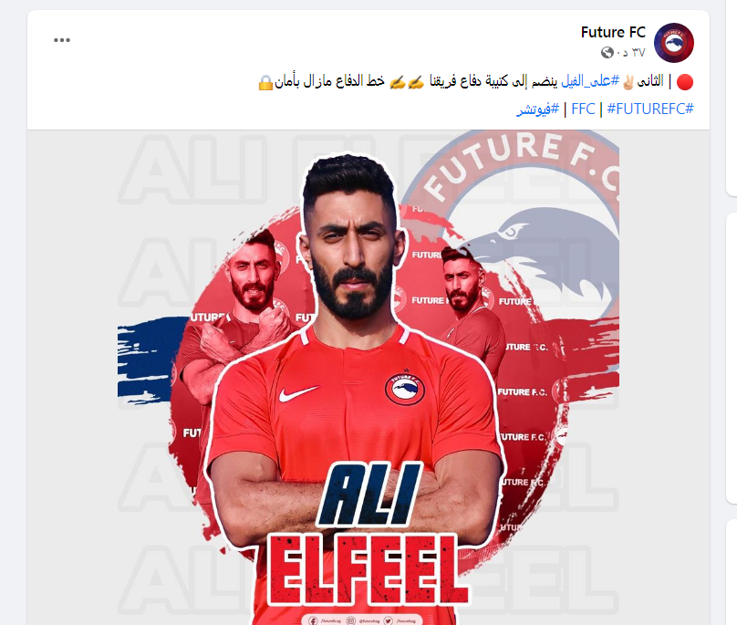737x625 pixels.
Task: Open the #FUTUREFC hashtag
Action: click(650, 109)
